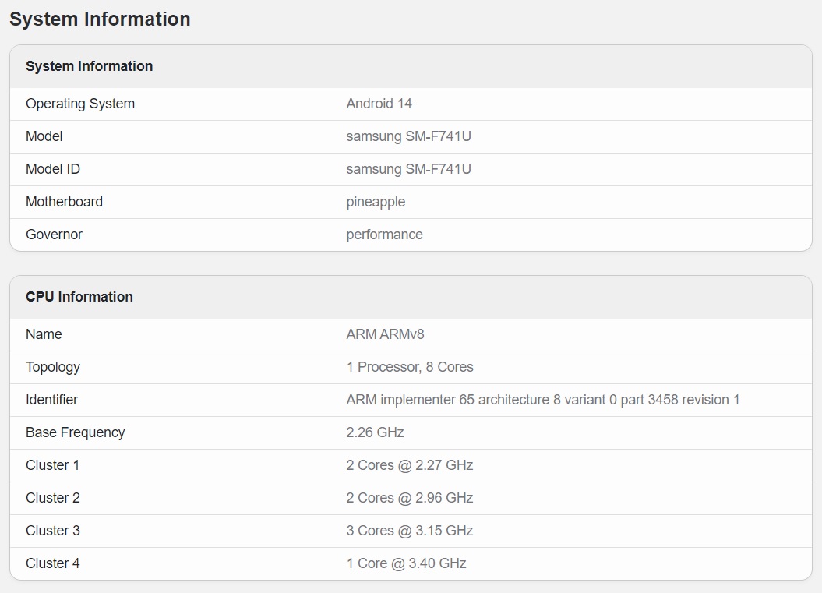Click the System Information page heading
Image resolution: width=822 pixels, height=593 pixels.
coord(100,19)
